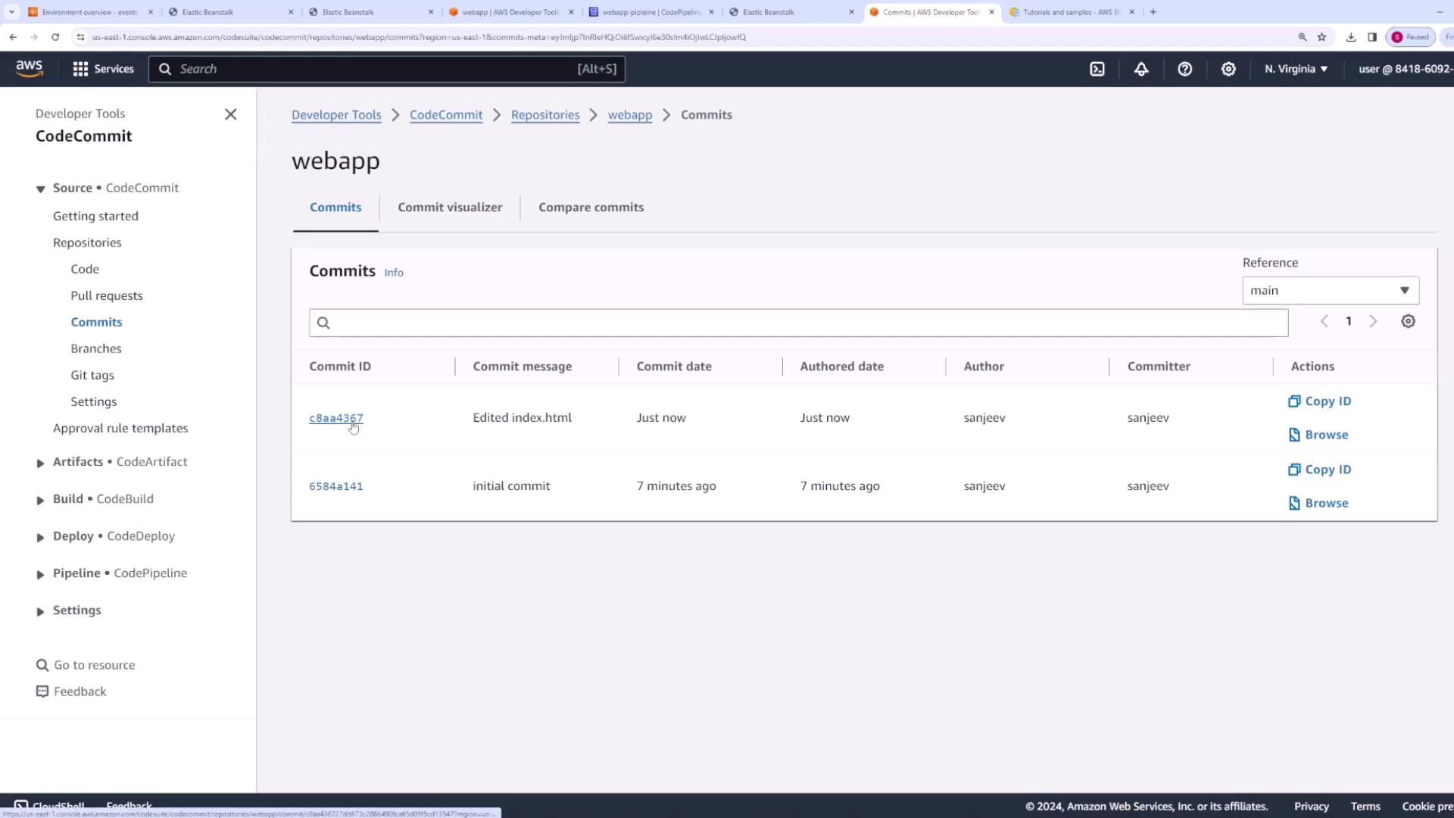
Task: Open Branches in the sidebar
Action: (96, 348)
